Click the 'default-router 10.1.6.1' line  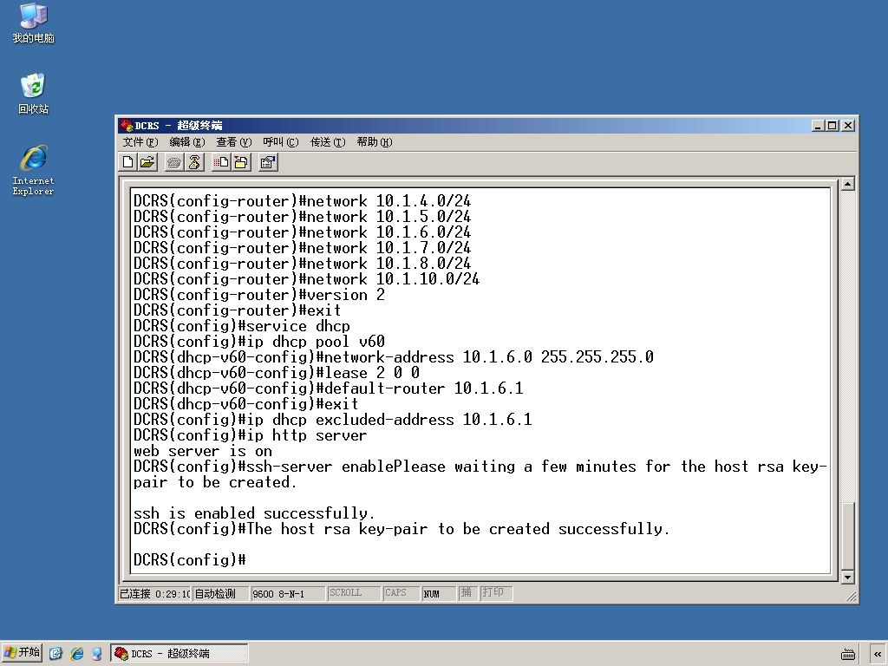pos(329,388)
